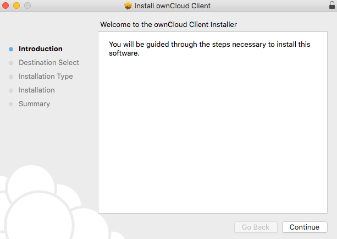Click the disabled Go Back button
This screenshot has height=239, width=337.
pos(256,227)
